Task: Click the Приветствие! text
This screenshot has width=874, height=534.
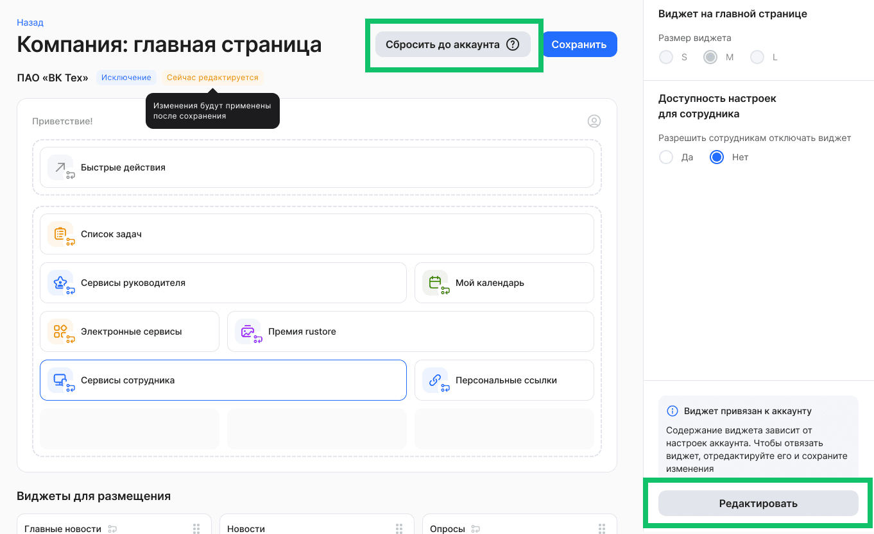Action: coord(62,121)
